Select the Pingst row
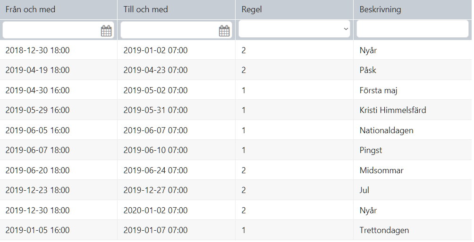 tap(236, 150)
